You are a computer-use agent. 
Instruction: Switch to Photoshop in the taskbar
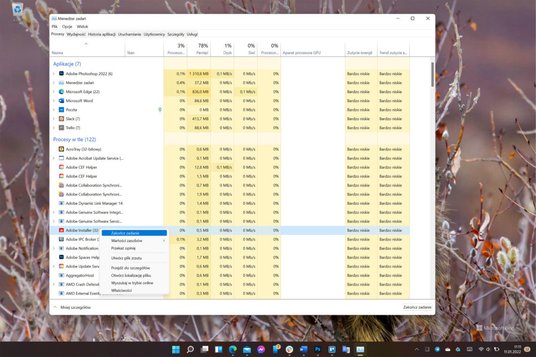[318, 350]
